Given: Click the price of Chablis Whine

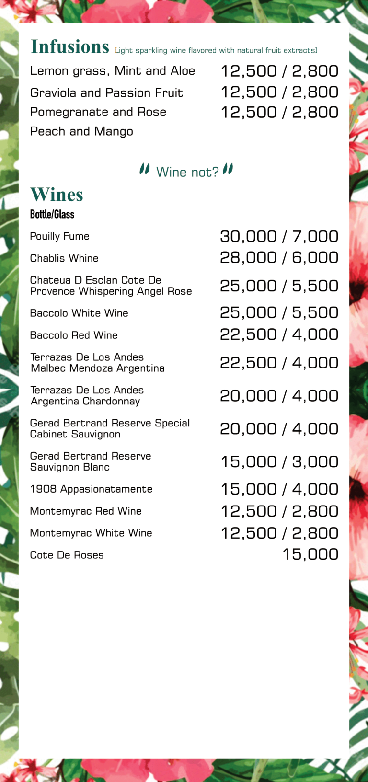Looking at the screenshot, I should 279,258.
